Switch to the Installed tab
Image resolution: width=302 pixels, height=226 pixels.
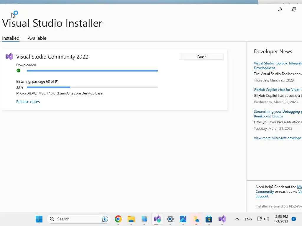click(x=11, y=38)
